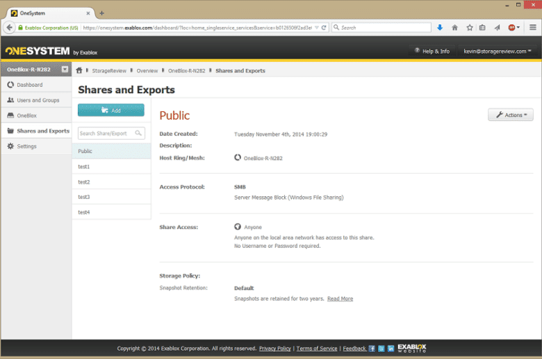Screen dimensions: 542x359
Task: Open the Twitter icon in footer
Action: click(381, 349)
